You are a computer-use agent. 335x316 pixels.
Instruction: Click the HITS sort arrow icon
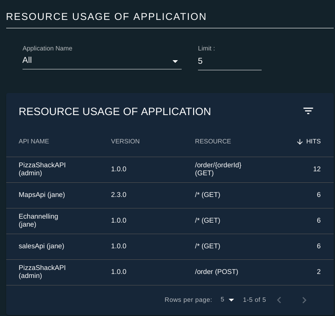pos(300,142)
